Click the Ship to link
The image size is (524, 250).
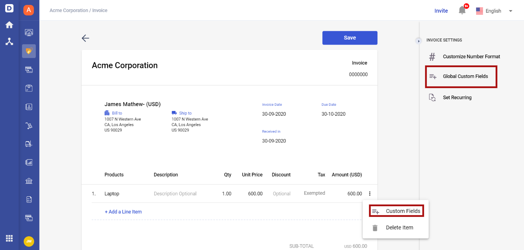point(185,113)
